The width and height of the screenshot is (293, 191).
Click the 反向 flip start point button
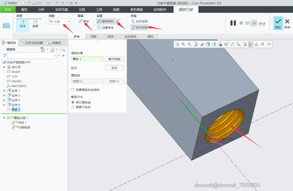point(114,68)
